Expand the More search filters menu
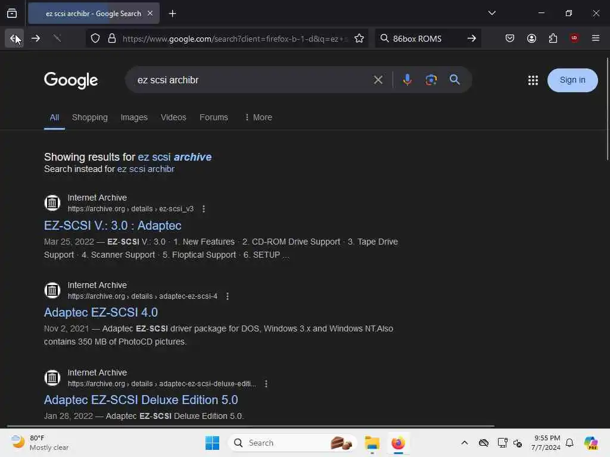The height and width of the screenshot is (457, 610). click(259, 117)
